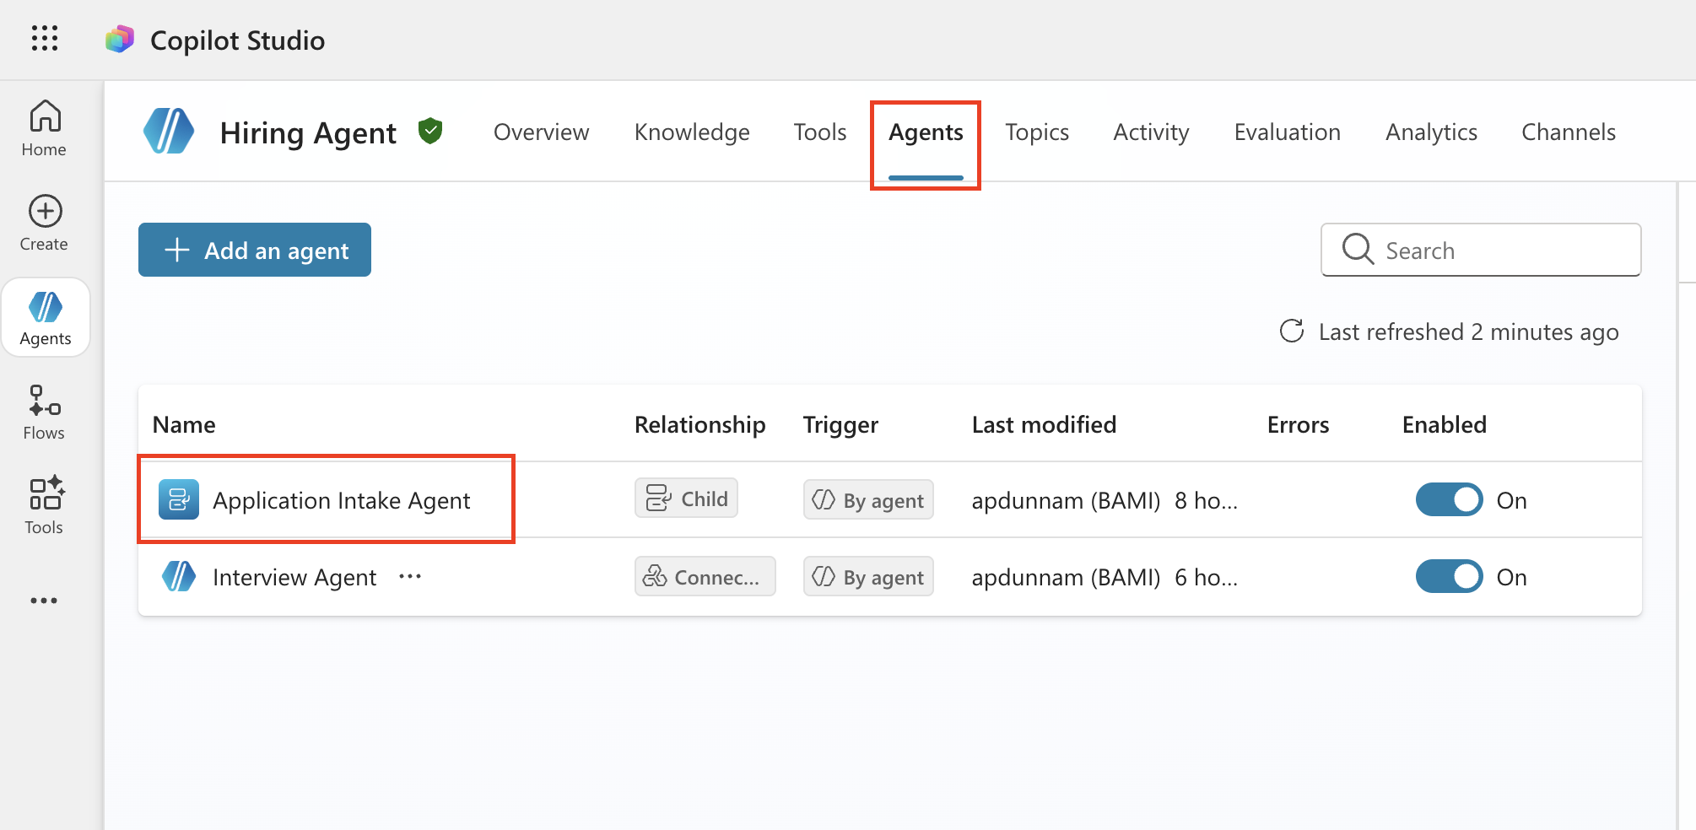Open Tools in left sidebar

tap(45, 506)
